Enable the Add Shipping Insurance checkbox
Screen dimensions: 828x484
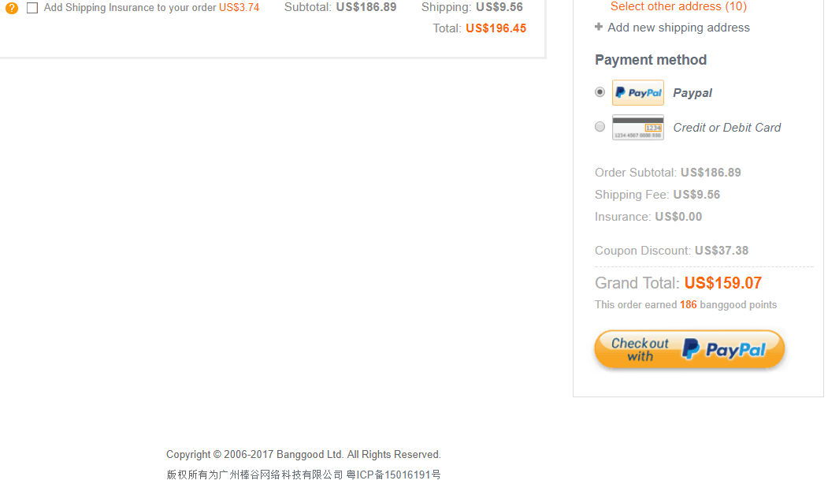click(32, 8)
